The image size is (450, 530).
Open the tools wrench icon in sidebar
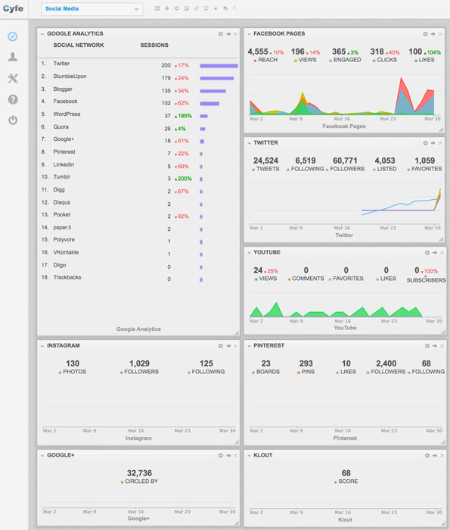click(x=13, y=79)
